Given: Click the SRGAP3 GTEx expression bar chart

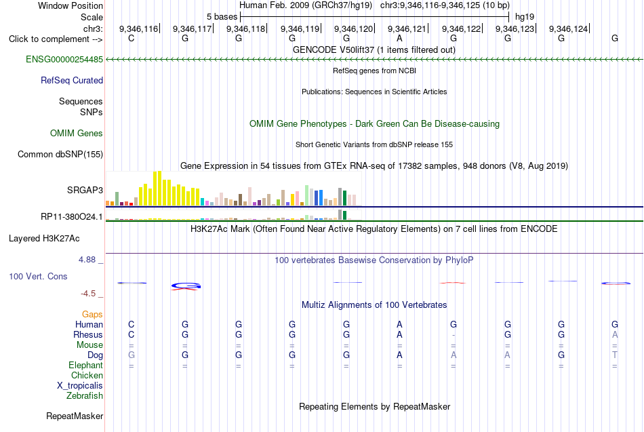Looking at the screenshot, I should click(233, 189).
